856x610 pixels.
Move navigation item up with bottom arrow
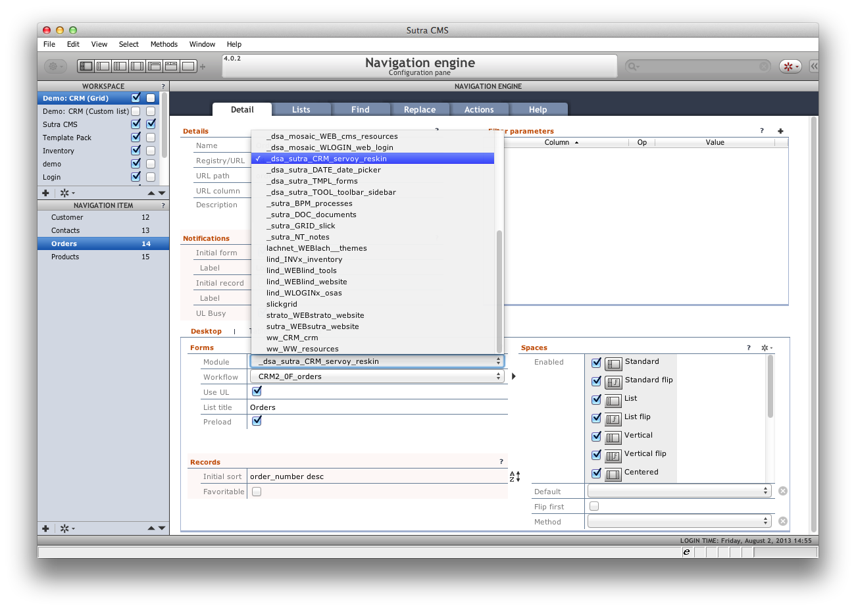[x=151, y=528]
